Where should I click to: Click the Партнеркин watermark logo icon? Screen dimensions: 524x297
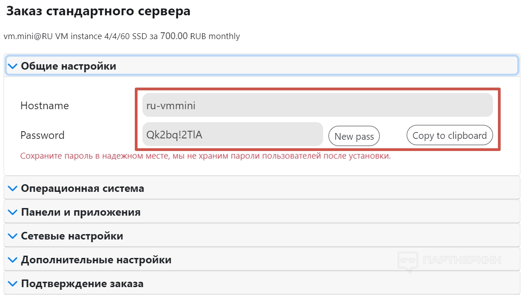pos(408,261)
